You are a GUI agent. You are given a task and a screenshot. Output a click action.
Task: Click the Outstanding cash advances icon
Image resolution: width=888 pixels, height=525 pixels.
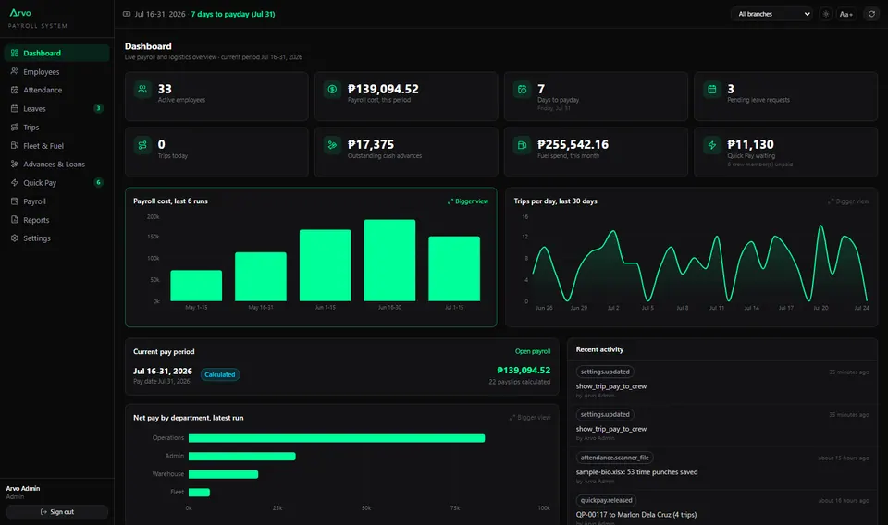point(332,145)
